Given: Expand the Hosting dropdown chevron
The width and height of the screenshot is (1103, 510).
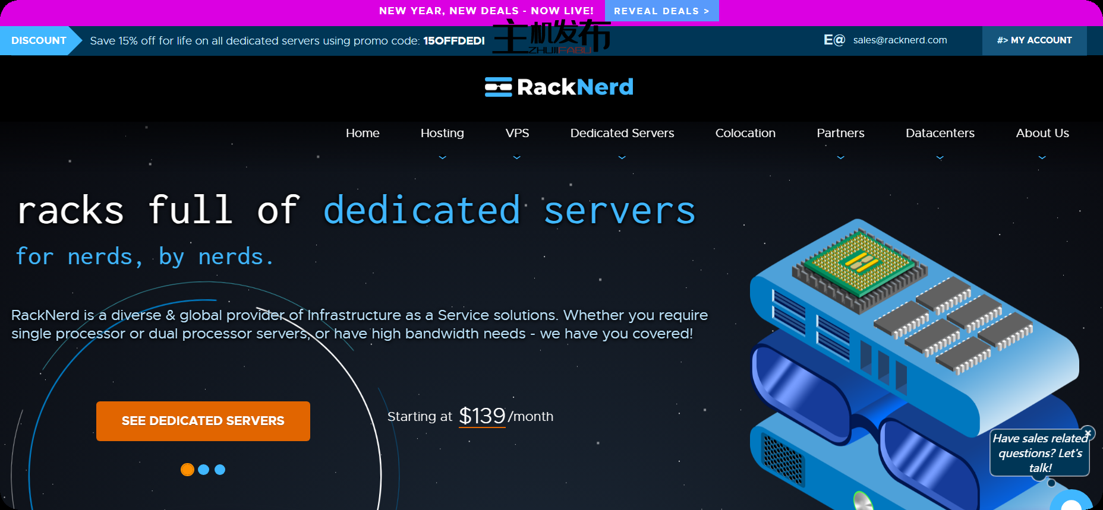Looking at the screenshot, I should coord(442,158).
